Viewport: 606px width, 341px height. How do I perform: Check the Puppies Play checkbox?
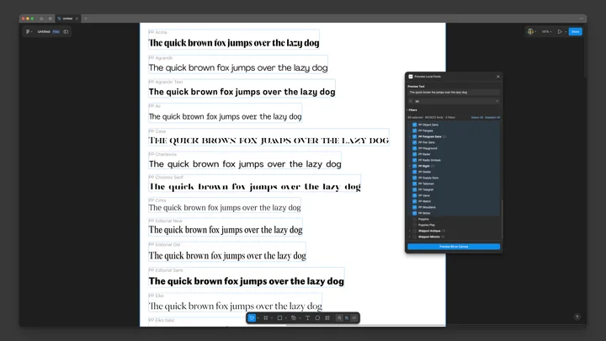point(414,225)
